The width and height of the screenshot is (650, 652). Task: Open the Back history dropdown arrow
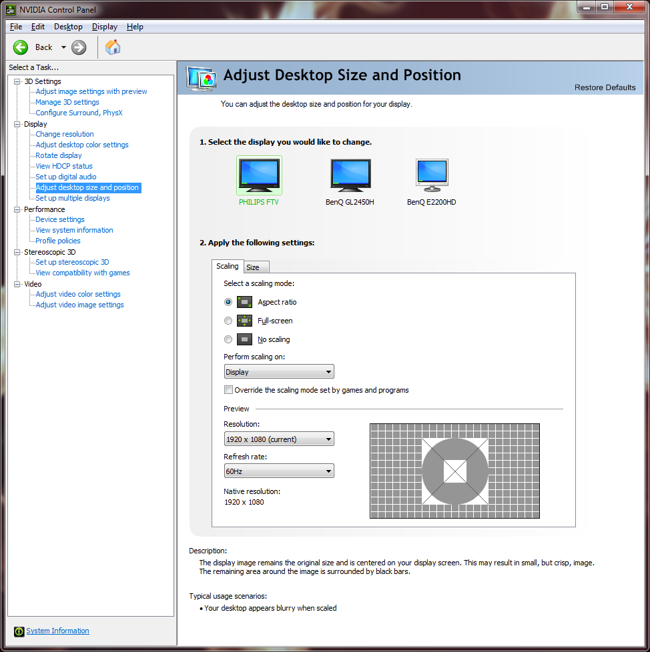click(x=63, y=47)
